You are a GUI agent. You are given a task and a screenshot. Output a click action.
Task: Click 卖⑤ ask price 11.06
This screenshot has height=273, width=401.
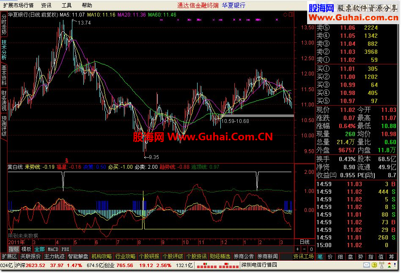(348, 28)
